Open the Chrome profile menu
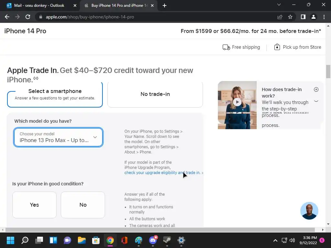331x248 pixels. [314, 17]
